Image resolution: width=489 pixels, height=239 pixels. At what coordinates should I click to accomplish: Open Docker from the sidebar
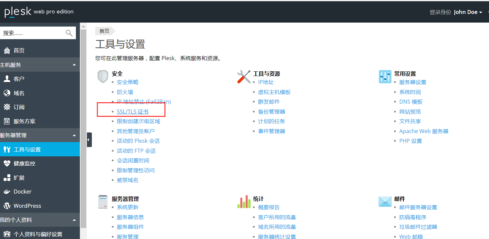(20, 192)
